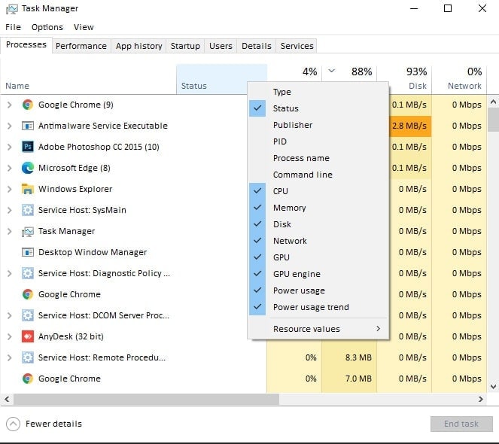Click the Desktop Window Manager icon
The width and height of the screenshot is (499, 444).
click(28, 252)
